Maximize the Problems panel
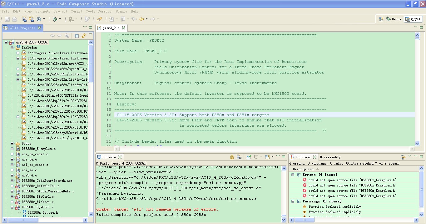 421,156
